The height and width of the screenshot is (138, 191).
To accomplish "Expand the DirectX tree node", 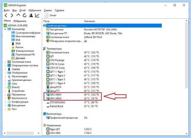I will tap(5, 88).
